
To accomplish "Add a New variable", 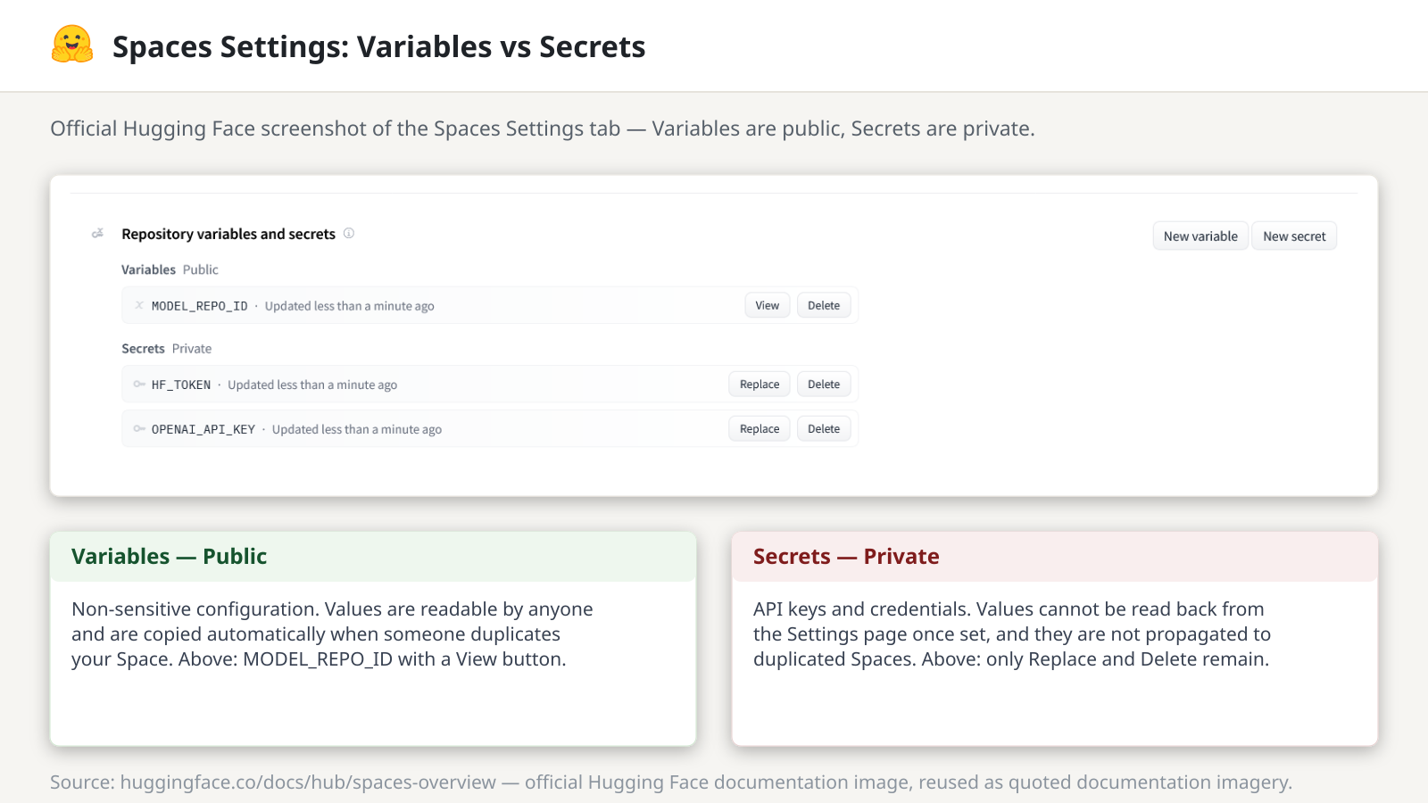I will point(1200,236).
